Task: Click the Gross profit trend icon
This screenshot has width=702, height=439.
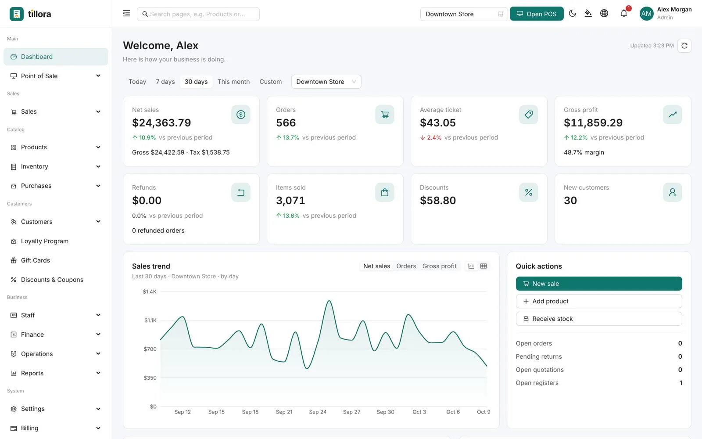Action: point(673,115)
